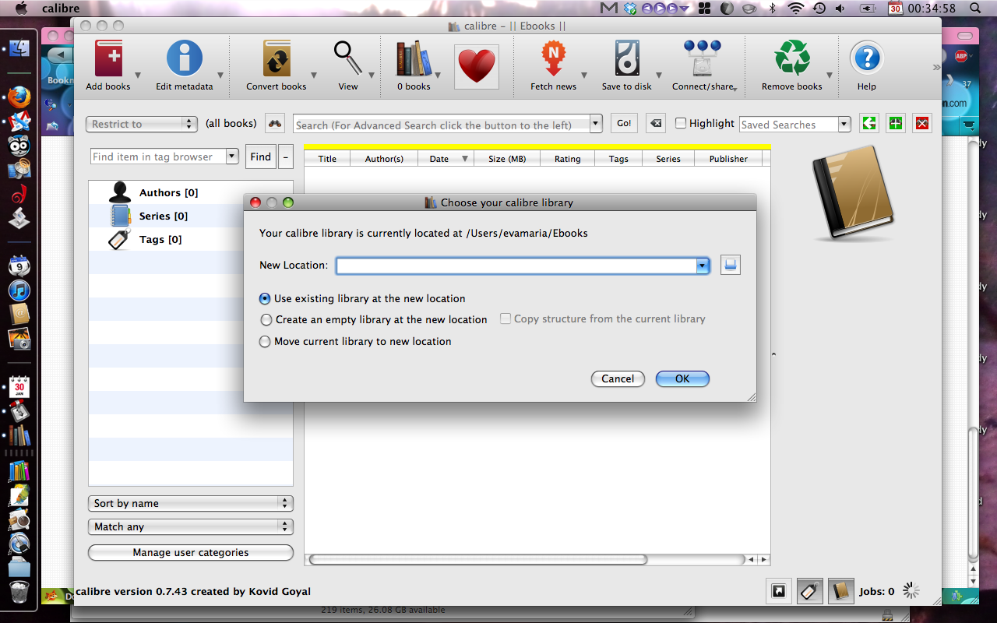Open Advanced Search via the binoculars icon
Screen dimensions: 997x623
pos(275,123)
